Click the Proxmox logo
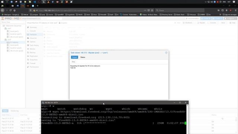This screenshot has height=134, width=238. (x=12, y=18)
